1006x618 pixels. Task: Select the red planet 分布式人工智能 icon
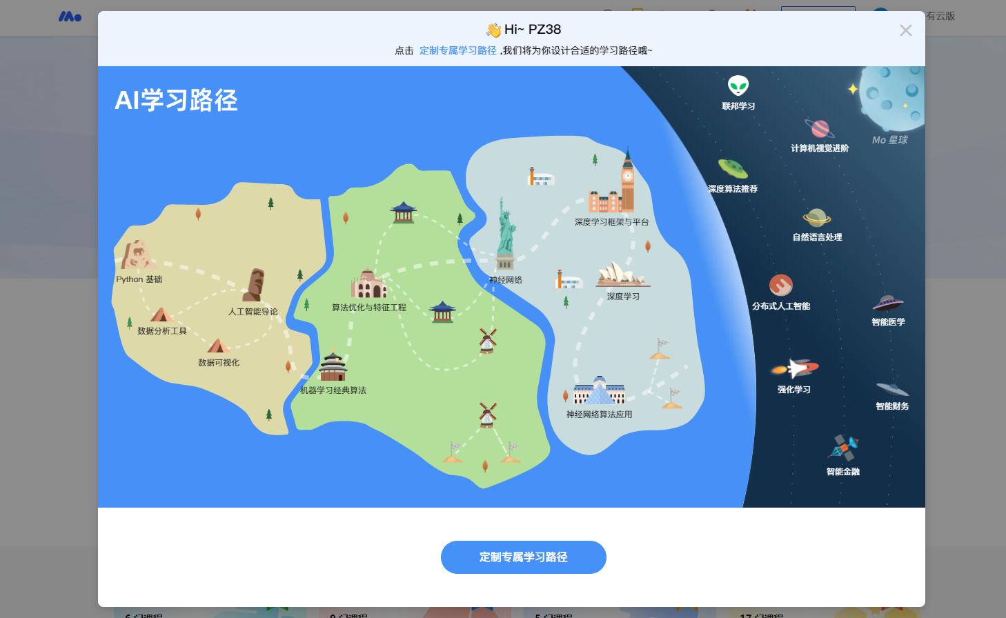[x=780, y=286]
